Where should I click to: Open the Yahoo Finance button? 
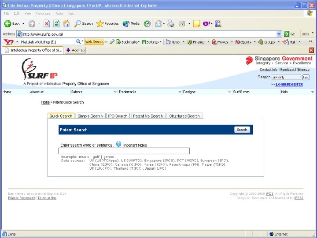pyautogui.click(x=196, y=42)
